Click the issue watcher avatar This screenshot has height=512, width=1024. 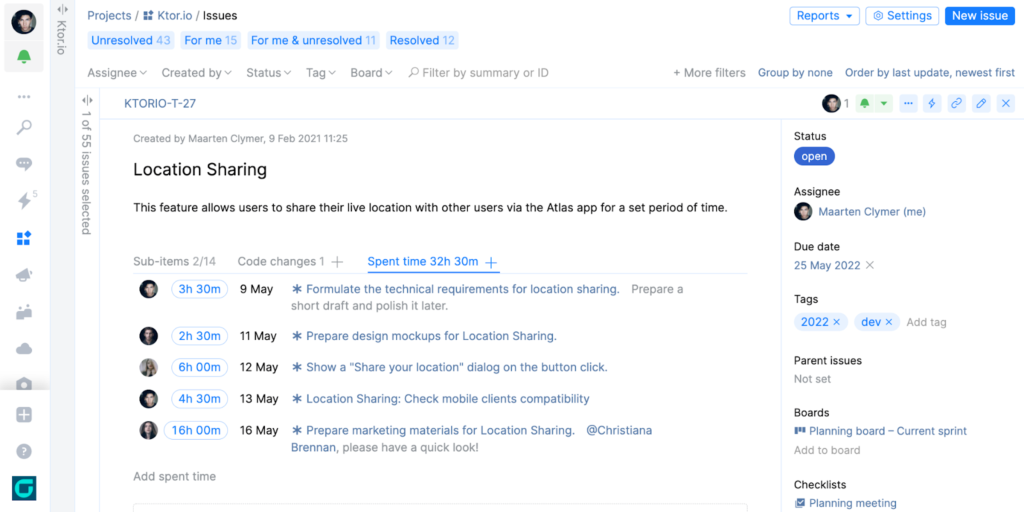point(831,103)
